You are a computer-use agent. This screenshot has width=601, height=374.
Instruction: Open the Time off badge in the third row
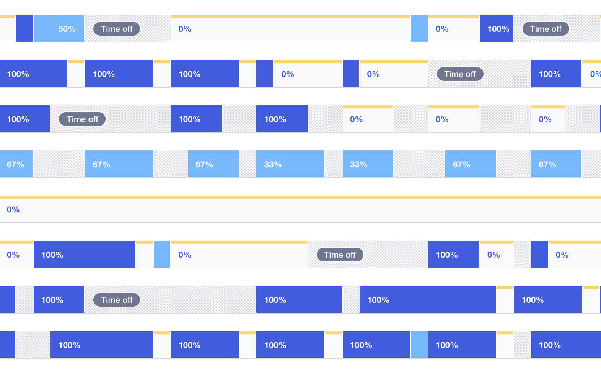pos(82,119)
